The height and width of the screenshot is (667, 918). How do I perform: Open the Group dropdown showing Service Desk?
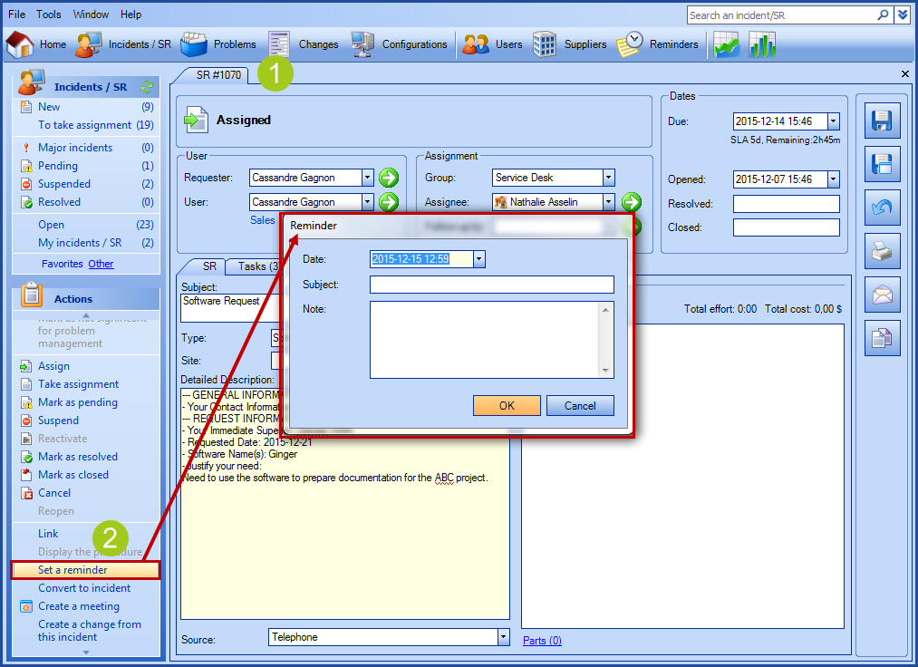[x=608, y=177]
